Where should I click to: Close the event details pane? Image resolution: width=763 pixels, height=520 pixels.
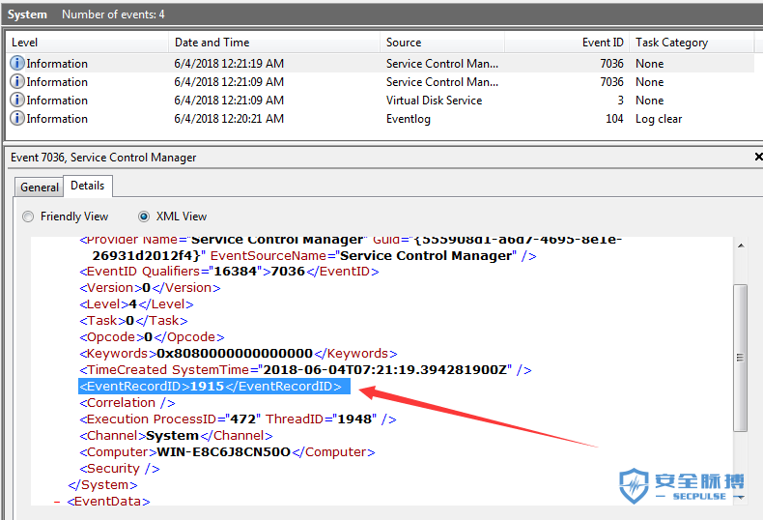(757, 157)
